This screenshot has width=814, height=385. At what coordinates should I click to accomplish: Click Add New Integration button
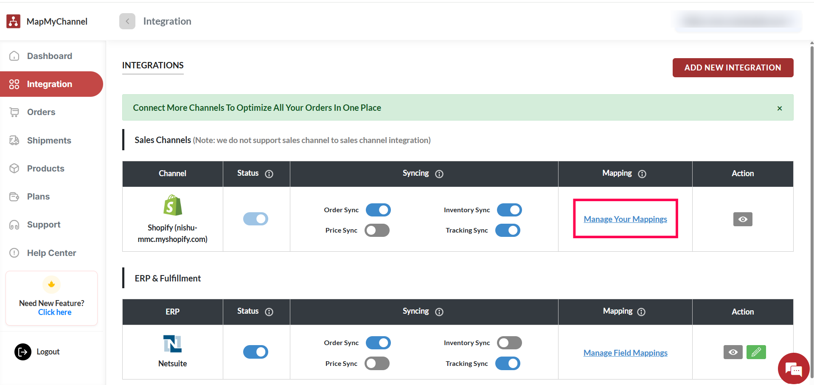[733, 67]
